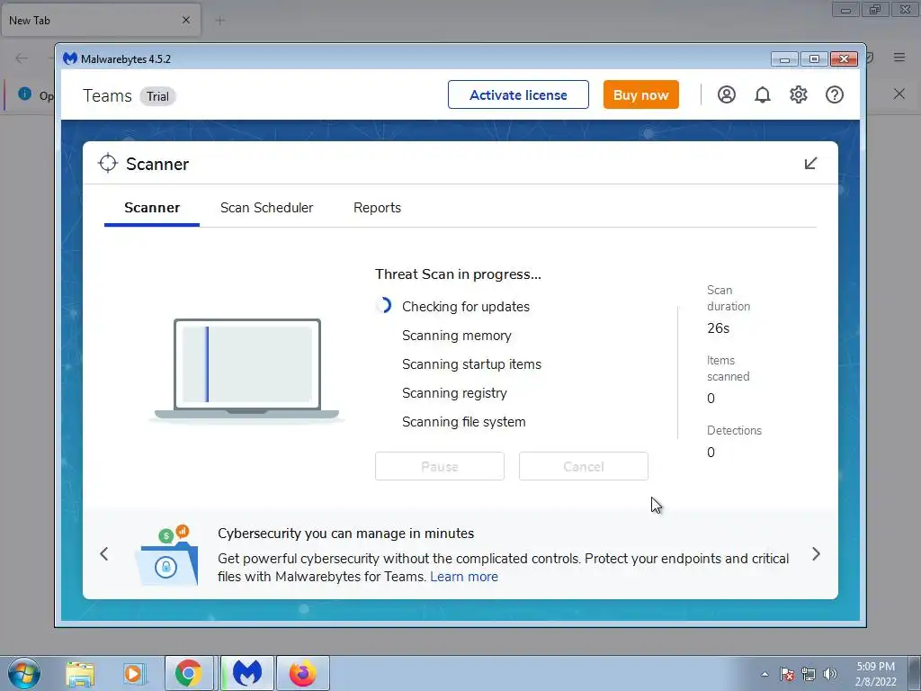Click the Buy now button

tap(640, 94)
